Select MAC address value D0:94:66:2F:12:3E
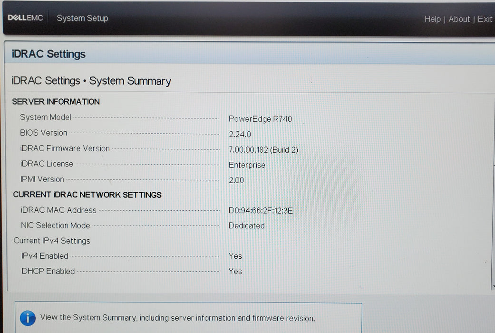This screenshot has width=495, height=333. coord(261,210)
